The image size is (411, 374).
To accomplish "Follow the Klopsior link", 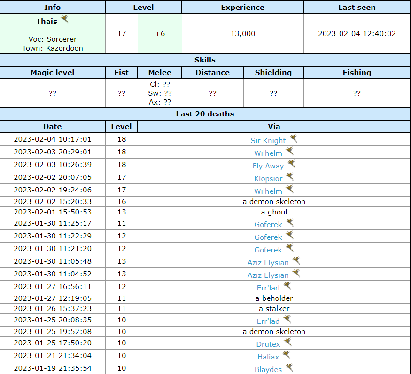I will (x=268, y=179).
